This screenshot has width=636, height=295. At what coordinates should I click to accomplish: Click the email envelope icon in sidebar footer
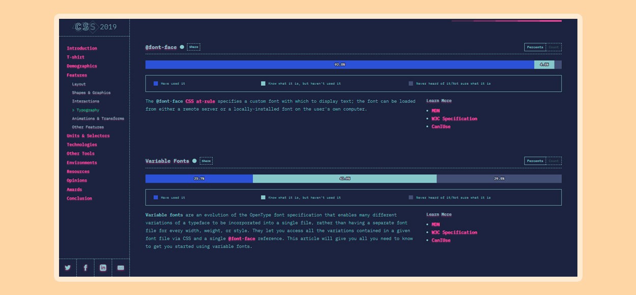click(x=121, y=268)
